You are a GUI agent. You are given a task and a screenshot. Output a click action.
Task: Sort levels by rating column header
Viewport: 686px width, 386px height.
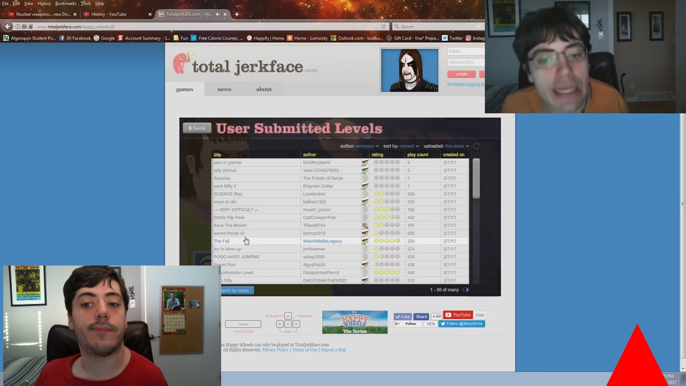pos(377,154)
